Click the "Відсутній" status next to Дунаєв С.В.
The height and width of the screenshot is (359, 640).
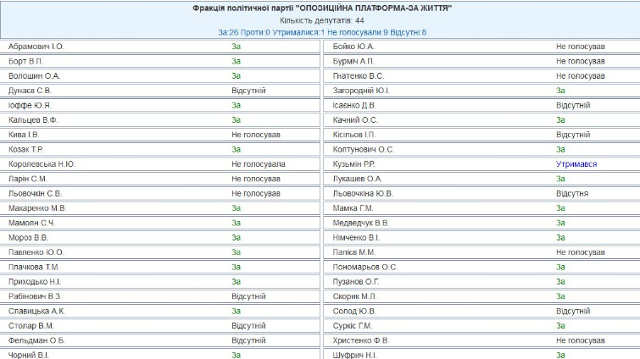coord(248,90)
